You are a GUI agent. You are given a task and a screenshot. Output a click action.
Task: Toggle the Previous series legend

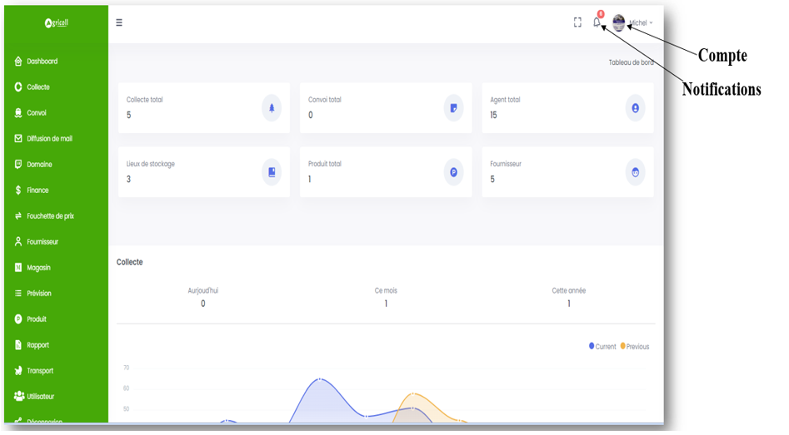click(x=634, y=346)
